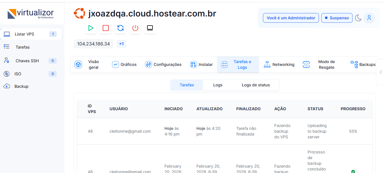Open Chaves SSH in the sidebar
This screenshot has height=173, width=385.
click(27, 61)
